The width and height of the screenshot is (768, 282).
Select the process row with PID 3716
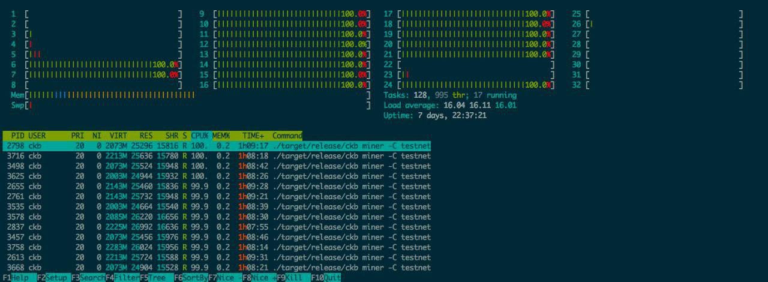[x=217, y=156]
